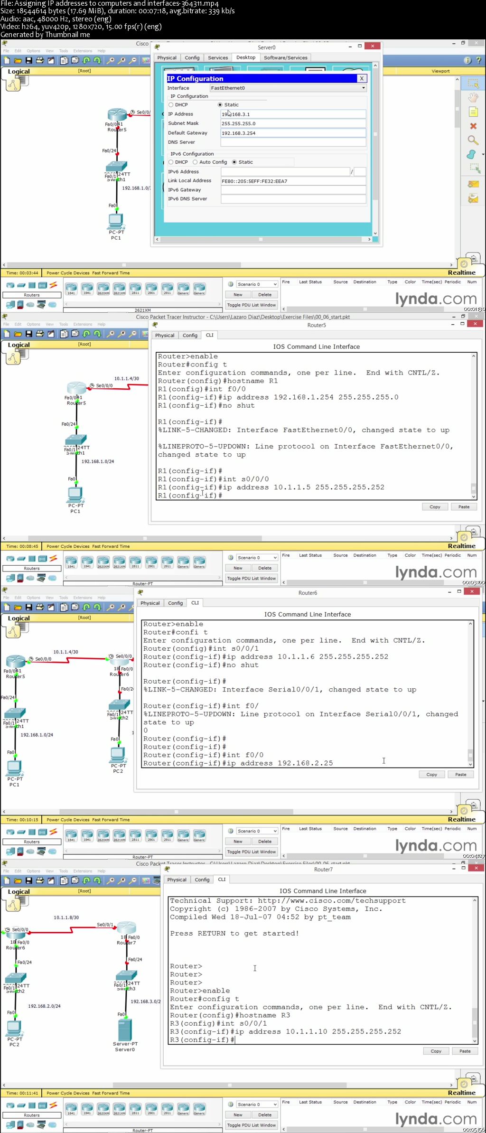Viewport: 486px width, 1133px height.
Task: Click Power Cycle Devices in the top frame
Action: click(x=68, y=273)
